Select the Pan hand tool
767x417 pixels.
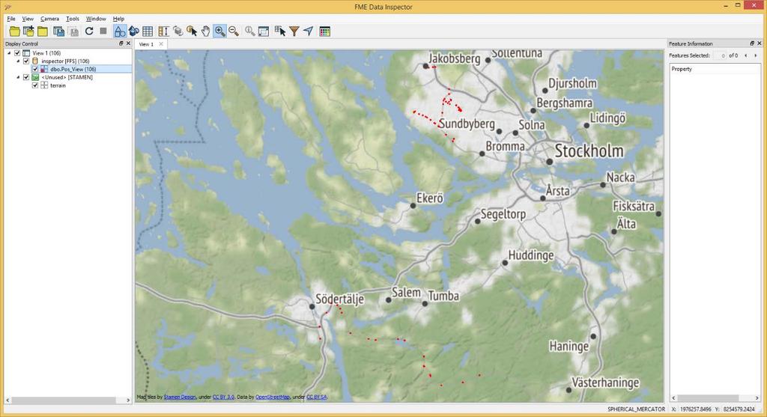click(x=206, y=31)
